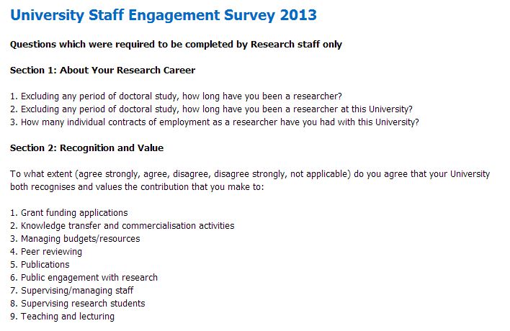Select the Section 2: Recognition and Value heading
Viewport: 510px width, 331px height.
tap(86, 148)
